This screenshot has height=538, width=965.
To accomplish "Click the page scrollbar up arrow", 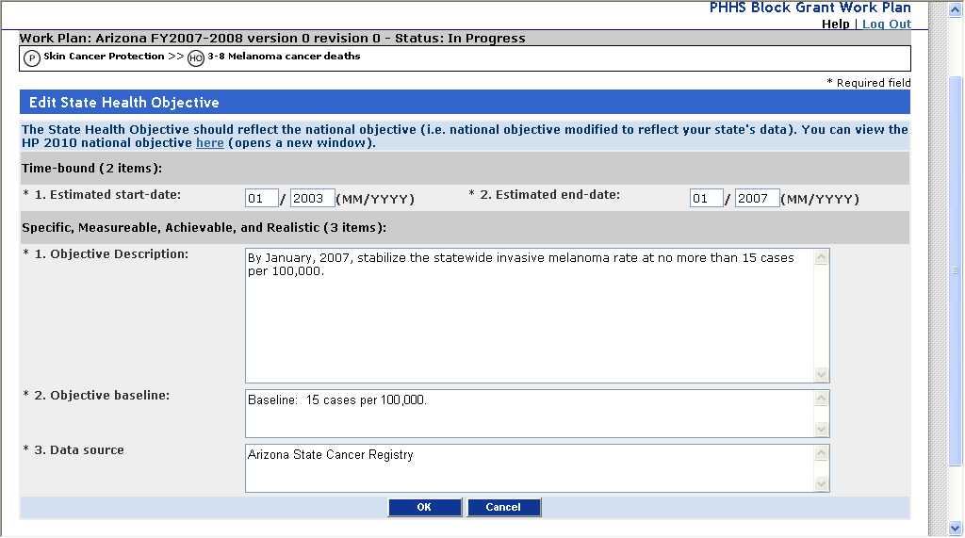I will click(956, 9).
